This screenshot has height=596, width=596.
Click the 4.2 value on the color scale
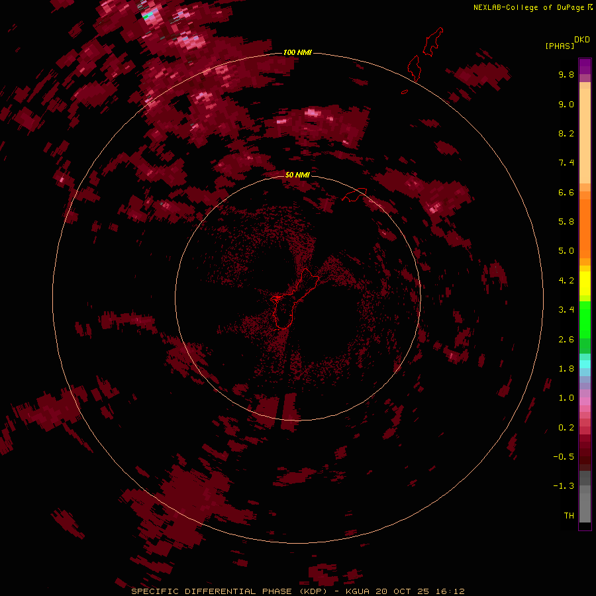point(566,281)
